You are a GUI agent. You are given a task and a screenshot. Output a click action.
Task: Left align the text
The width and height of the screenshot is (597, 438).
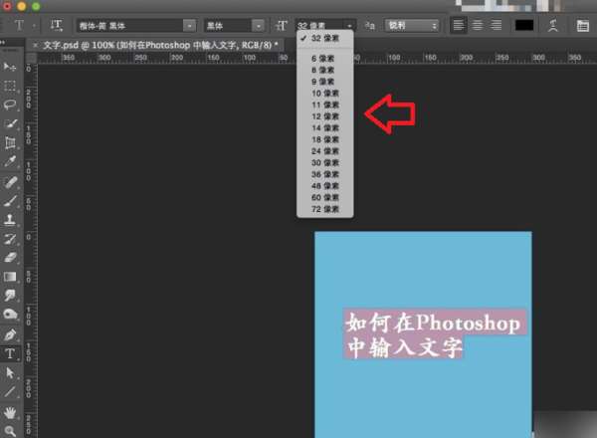pyautogui.click(x=459, y=26)
